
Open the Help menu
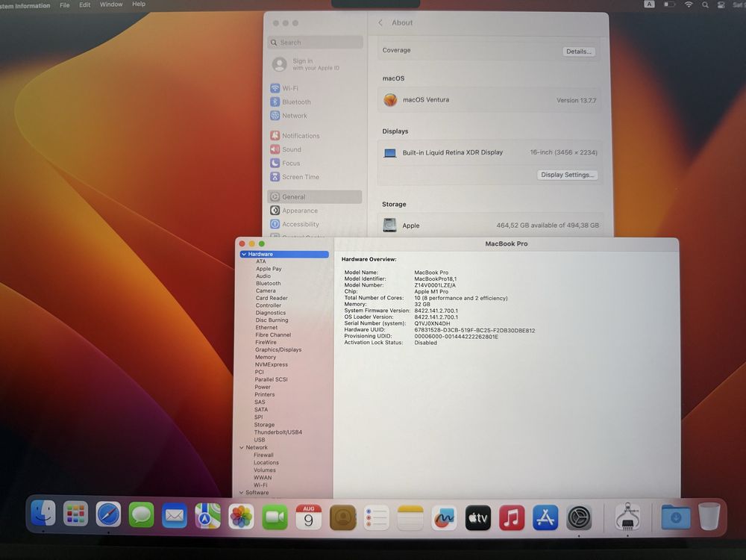[x=139, y=4]
